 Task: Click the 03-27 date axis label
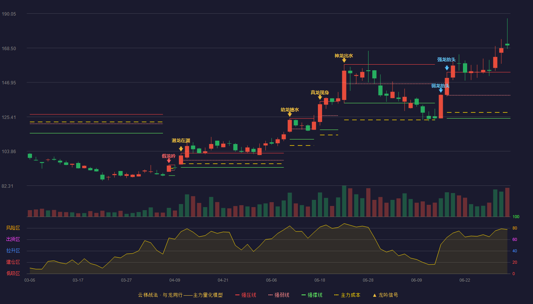coord(126,280)
